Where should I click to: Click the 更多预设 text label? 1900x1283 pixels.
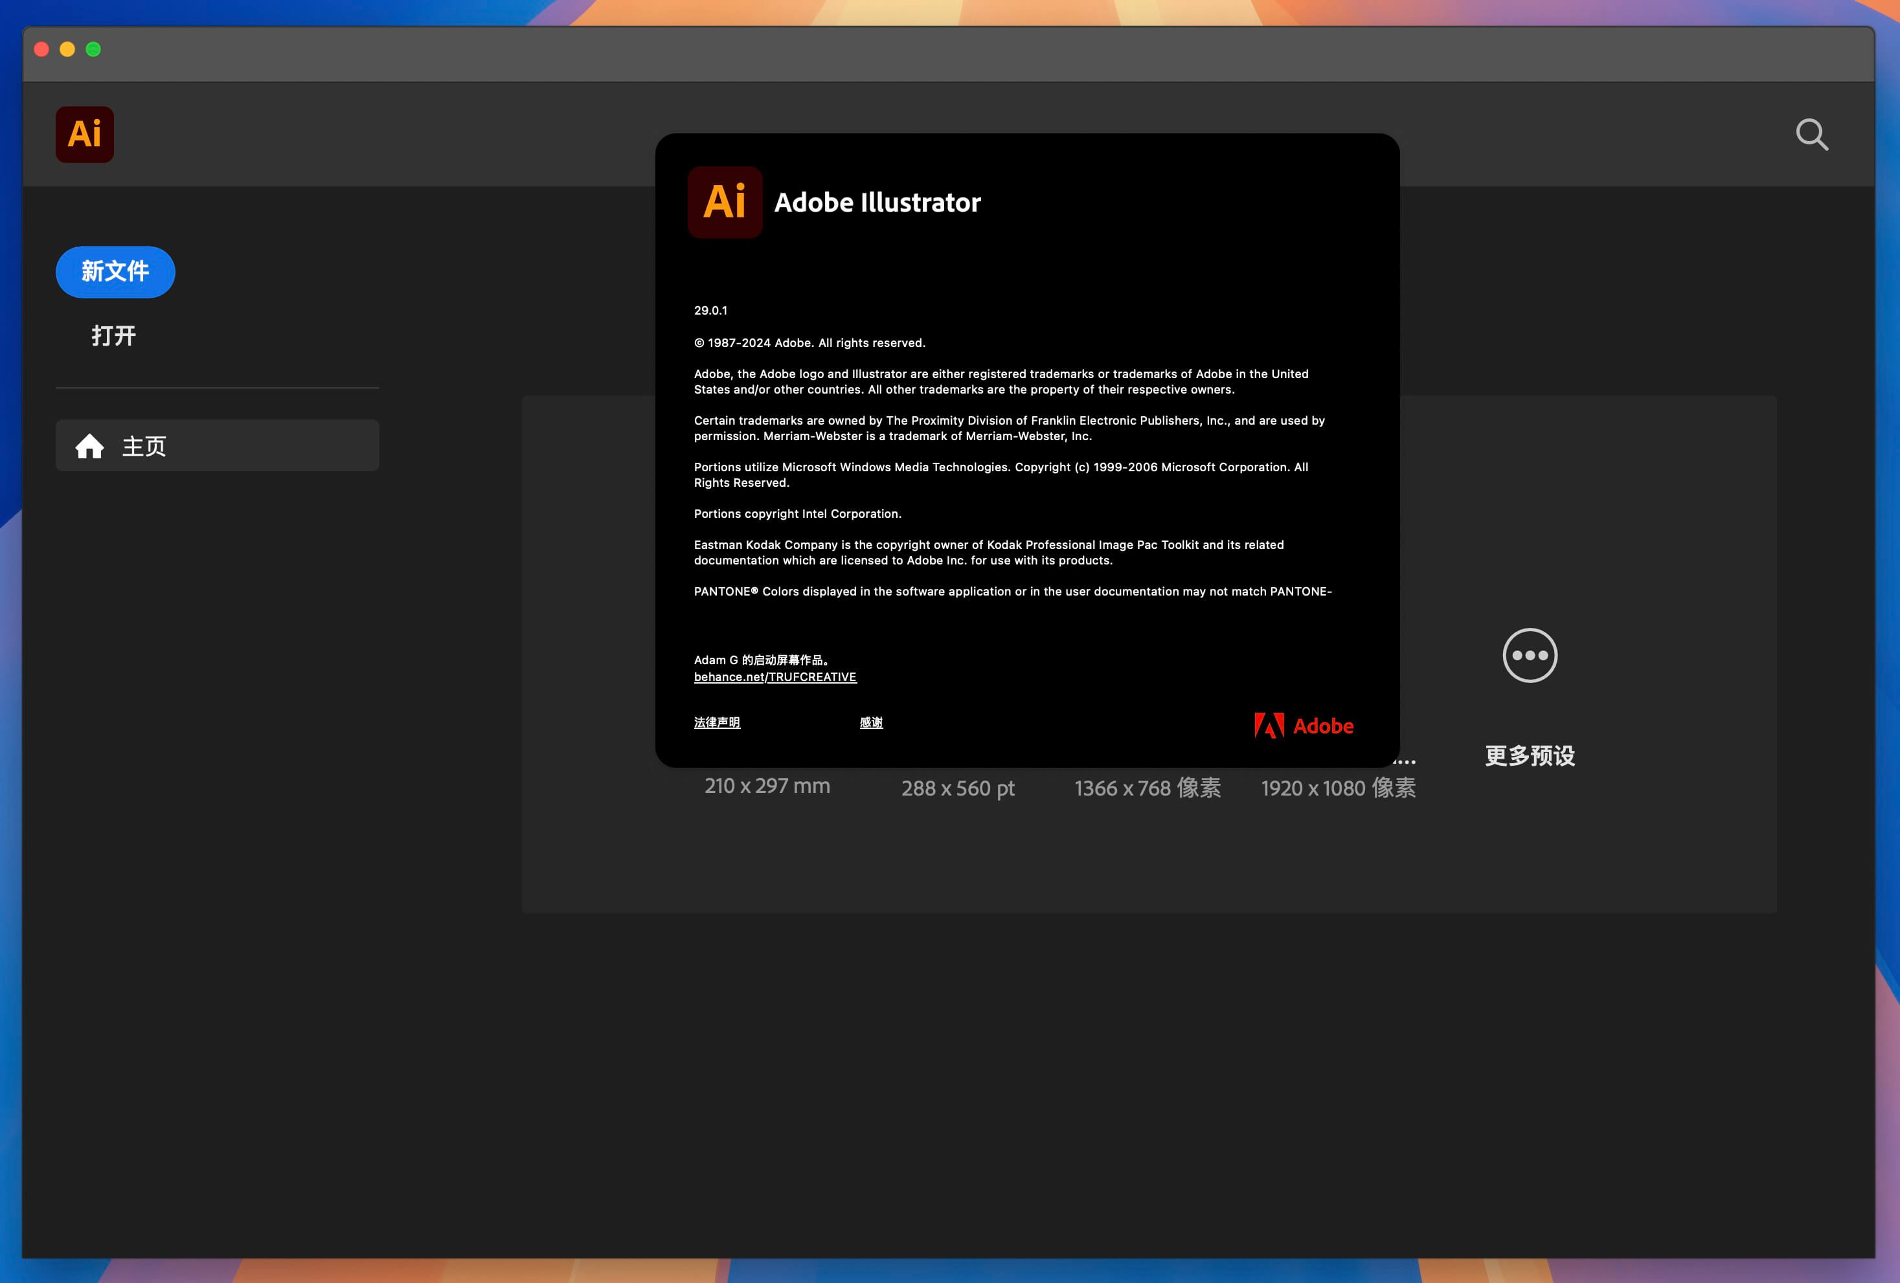coord(1530,756)
